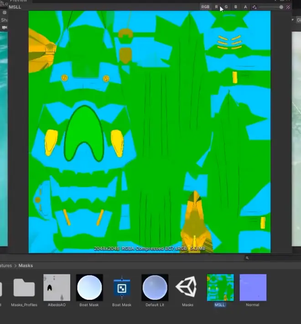301x324 pixels.
Task: Toggle the A alpha channel preview
Action: point(245,7)
